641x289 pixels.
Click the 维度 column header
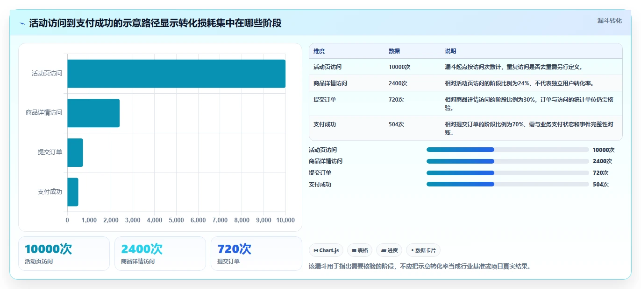point(319,51)
